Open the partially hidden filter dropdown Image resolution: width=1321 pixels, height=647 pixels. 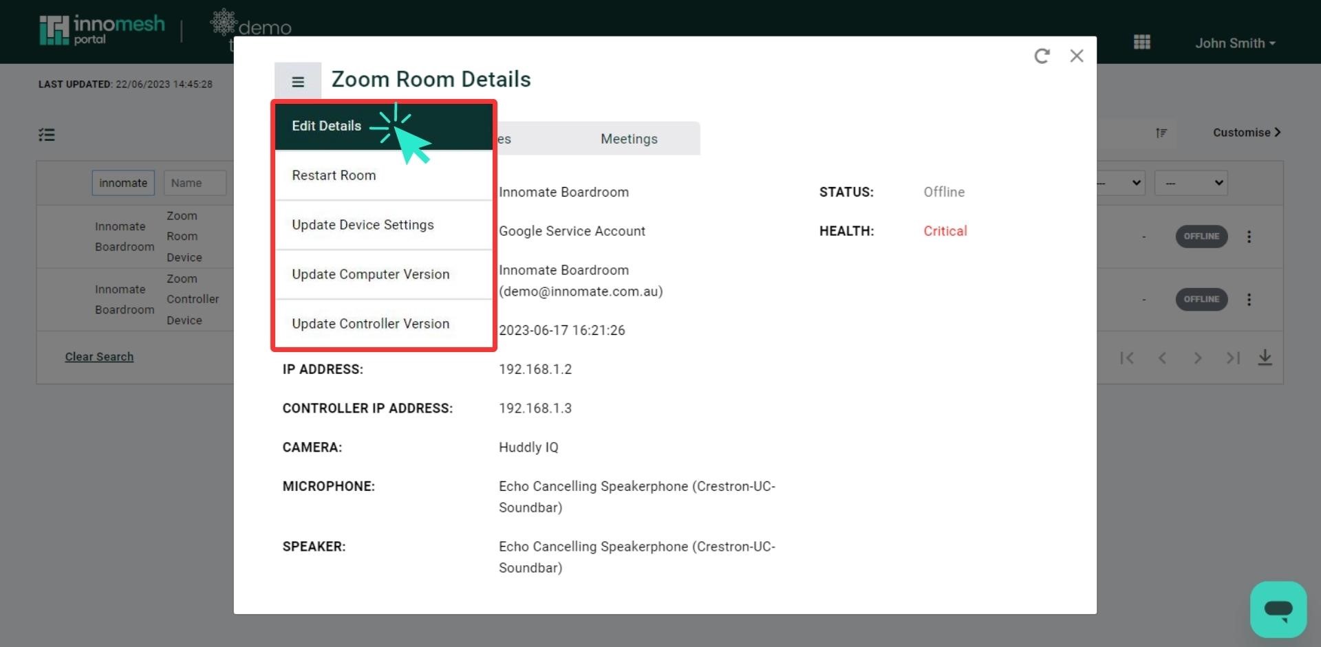coord(1120,183)
